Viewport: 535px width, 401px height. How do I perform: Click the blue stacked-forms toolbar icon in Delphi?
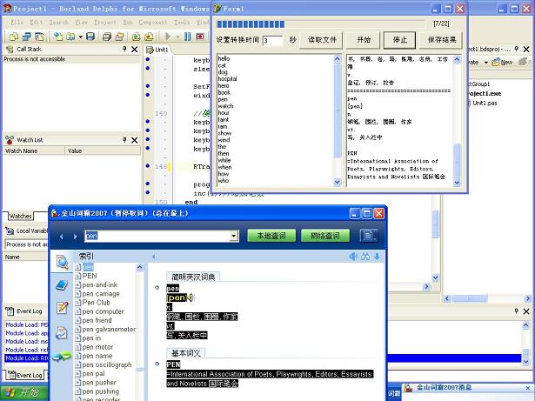click(27, 37)
